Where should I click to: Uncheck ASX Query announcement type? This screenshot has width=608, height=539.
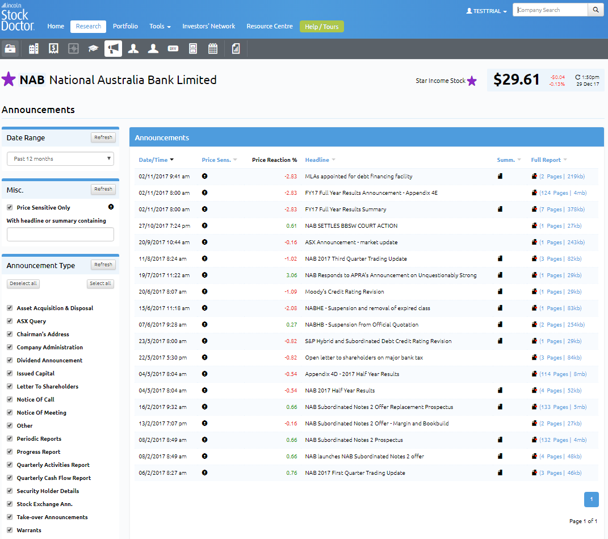click(x=10, y=321)
